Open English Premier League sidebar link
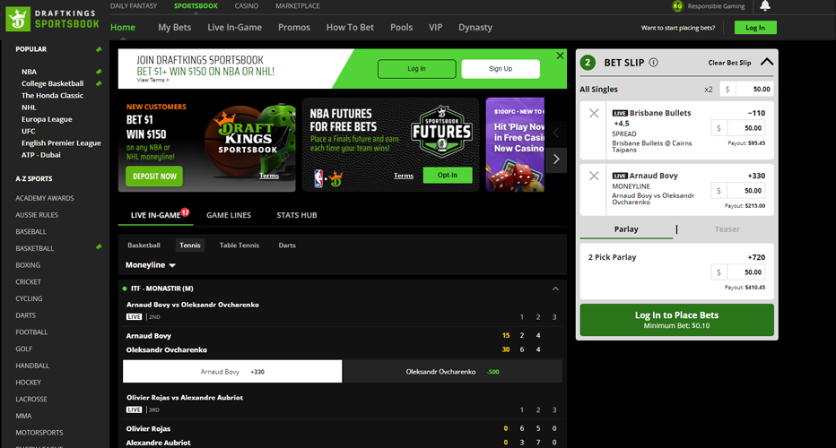The height and width of the screenshot is (448, 836). (61, 142)
